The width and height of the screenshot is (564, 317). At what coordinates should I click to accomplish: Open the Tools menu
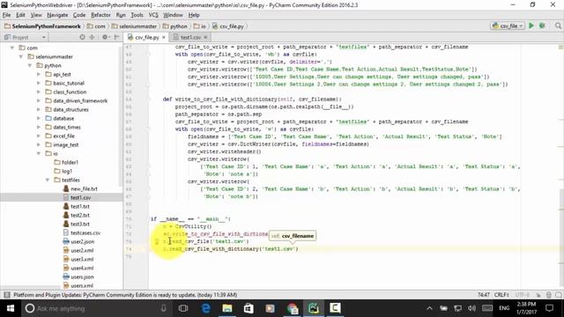[x=137, y=15]
